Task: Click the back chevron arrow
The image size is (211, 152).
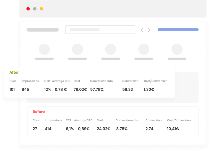Action: click(x=142, y=30)
